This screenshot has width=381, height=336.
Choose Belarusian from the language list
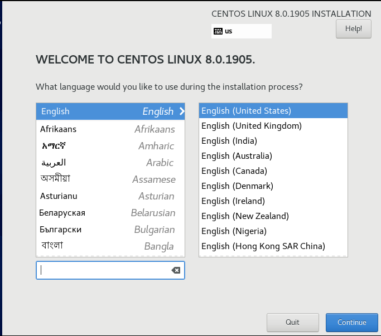pyautogui.click(x=110, y=213)
